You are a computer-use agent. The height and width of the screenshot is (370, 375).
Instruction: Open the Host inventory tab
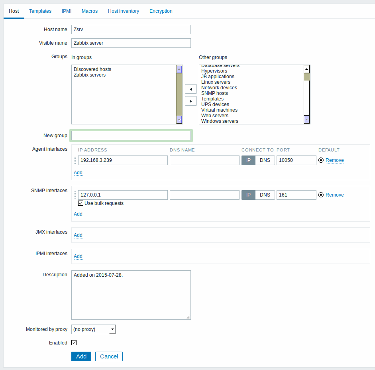coord(124,11)
